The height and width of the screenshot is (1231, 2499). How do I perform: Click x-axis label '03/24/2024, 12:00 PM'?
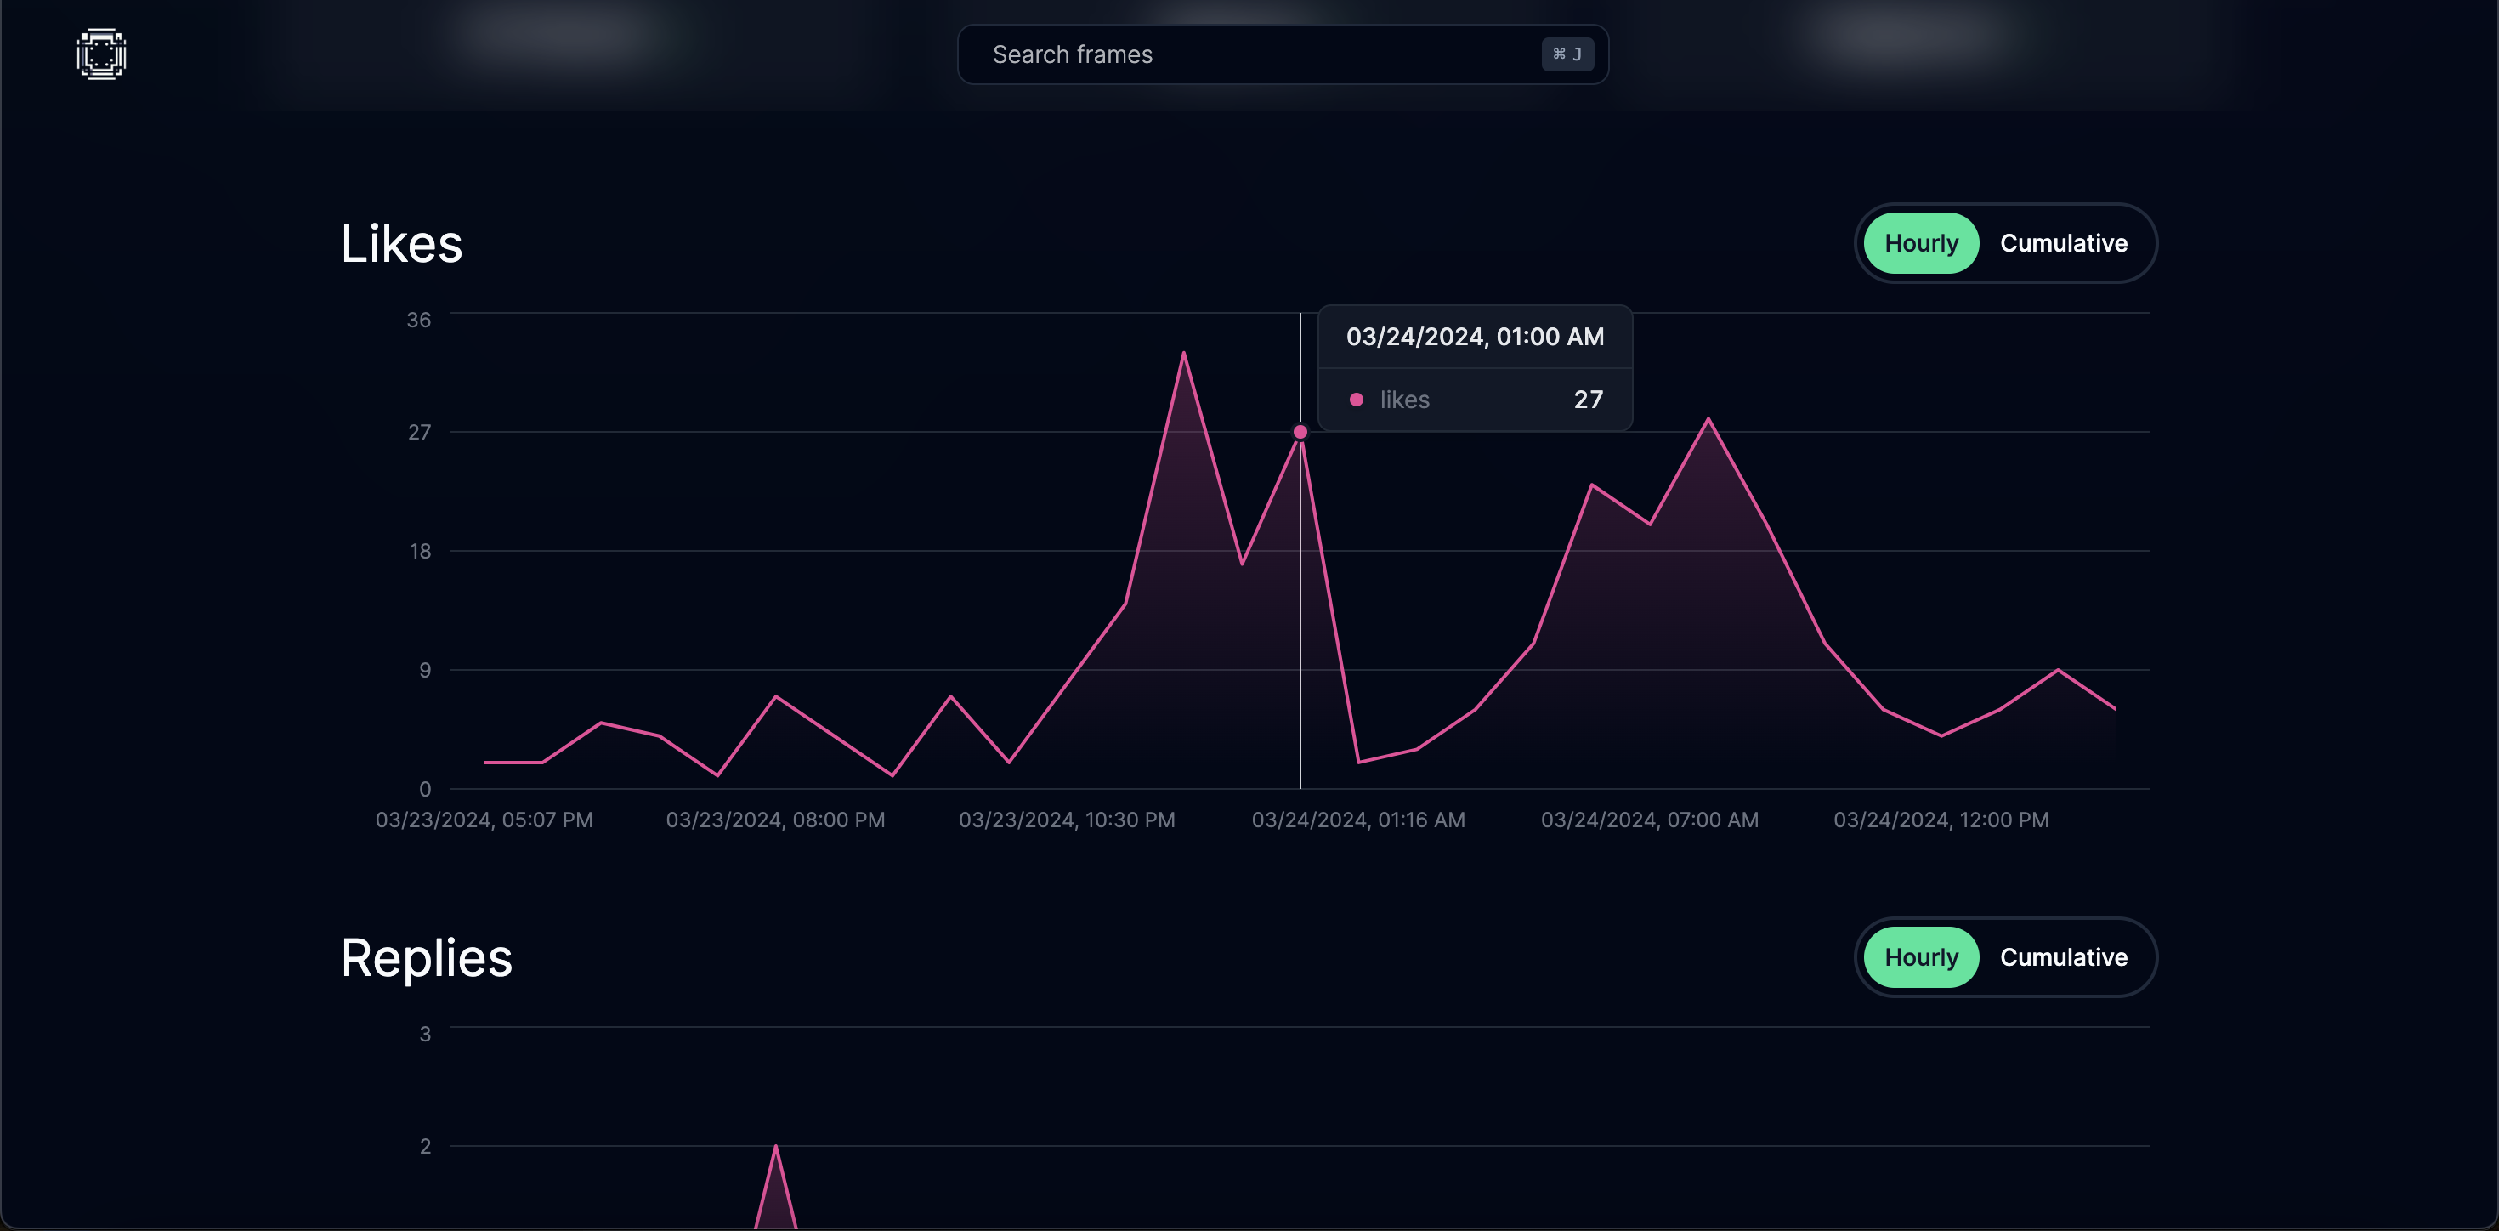pos(1941,820)
